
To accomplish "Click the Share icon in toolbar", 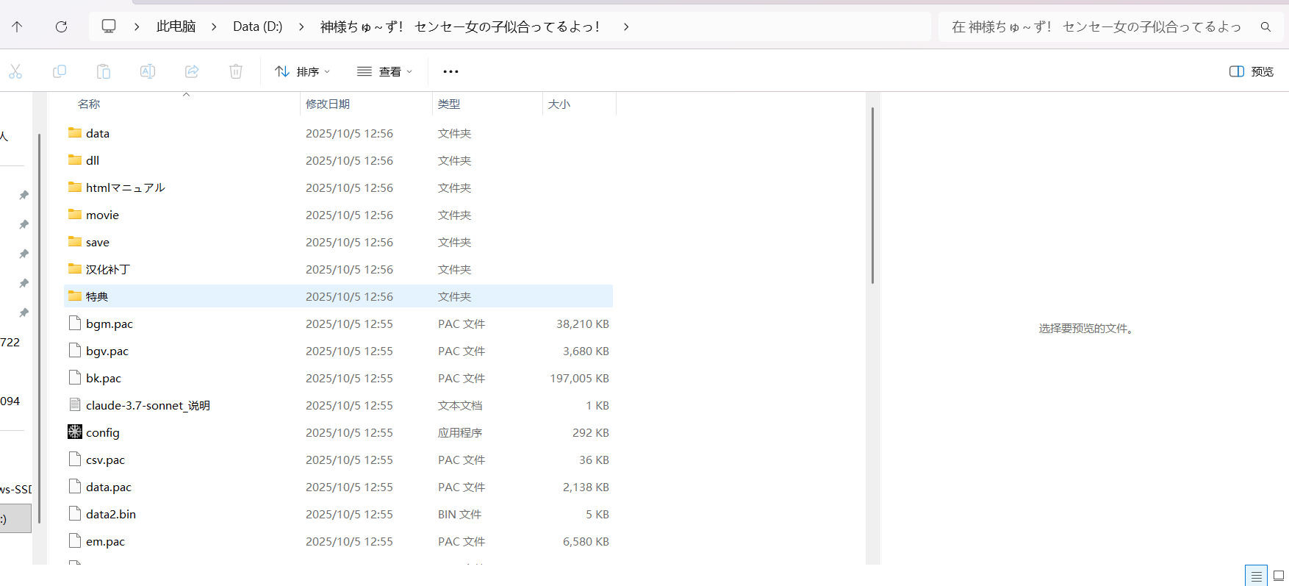I will point(192,71).
